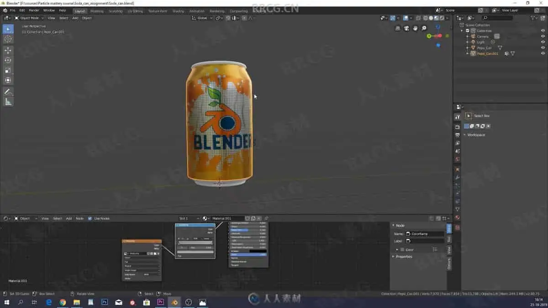Open the Object Mode dropdown

click(29, 18)
